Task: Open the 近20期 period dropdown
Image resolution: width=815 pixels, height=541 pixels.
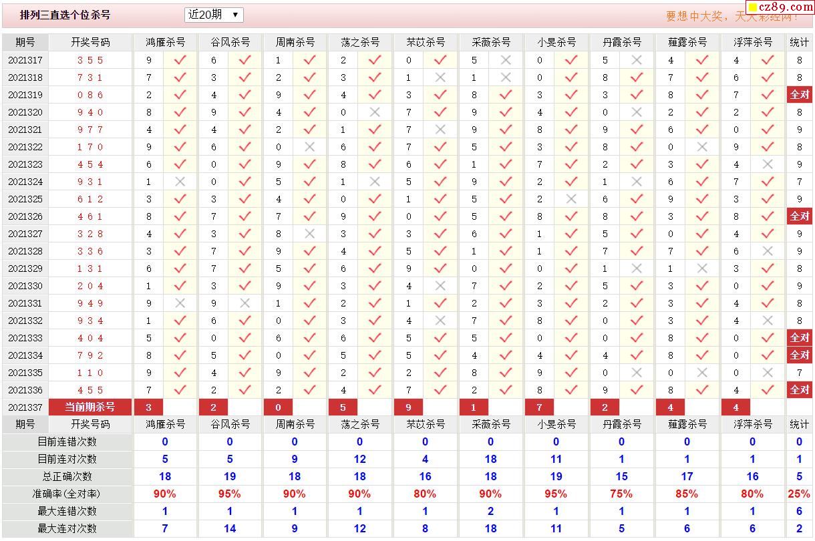Action: [x=214, y=15]
